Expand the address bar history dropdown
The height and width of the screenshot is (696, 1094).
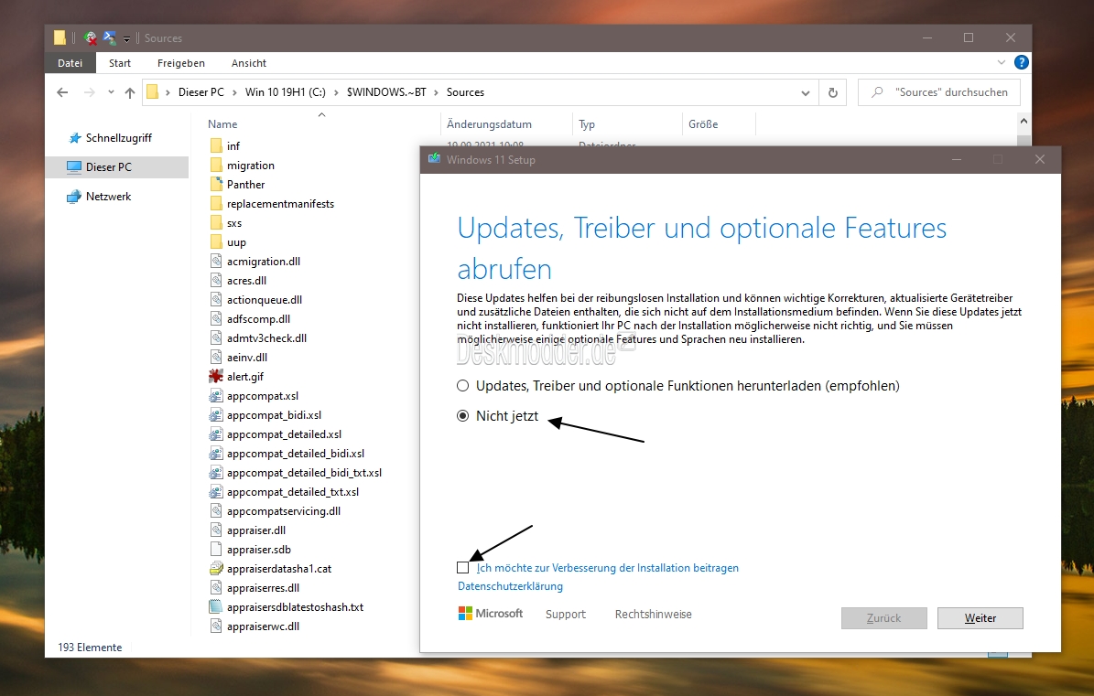[805, 92]
